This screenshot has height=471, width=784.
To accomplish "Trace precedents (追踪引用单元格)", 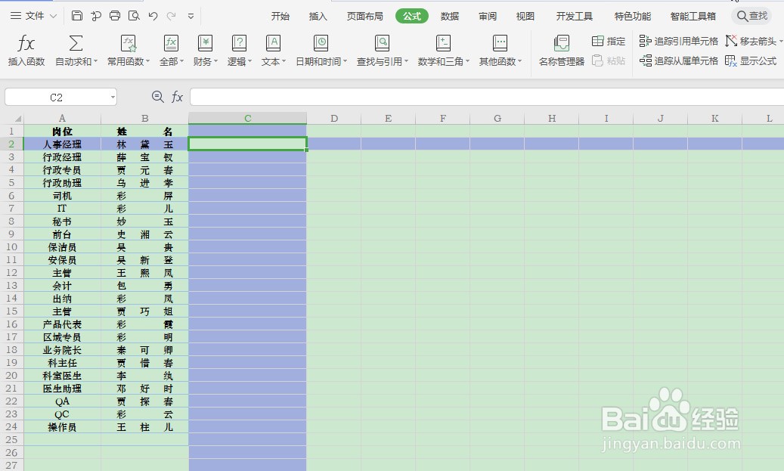I will (x=679, y=41).
